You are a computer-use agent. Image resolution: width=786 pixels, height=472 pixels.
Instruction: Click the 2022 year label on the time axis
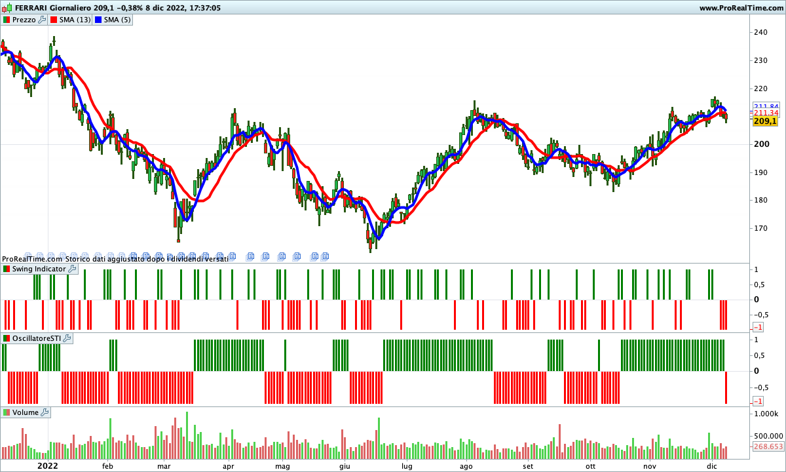pos(48,465)
